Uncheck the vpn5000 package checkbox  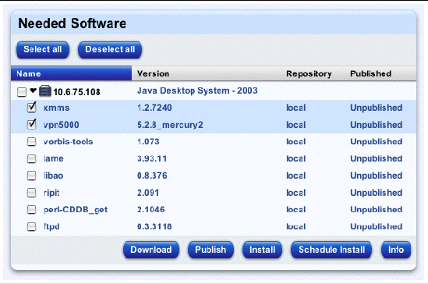point(32,124)
